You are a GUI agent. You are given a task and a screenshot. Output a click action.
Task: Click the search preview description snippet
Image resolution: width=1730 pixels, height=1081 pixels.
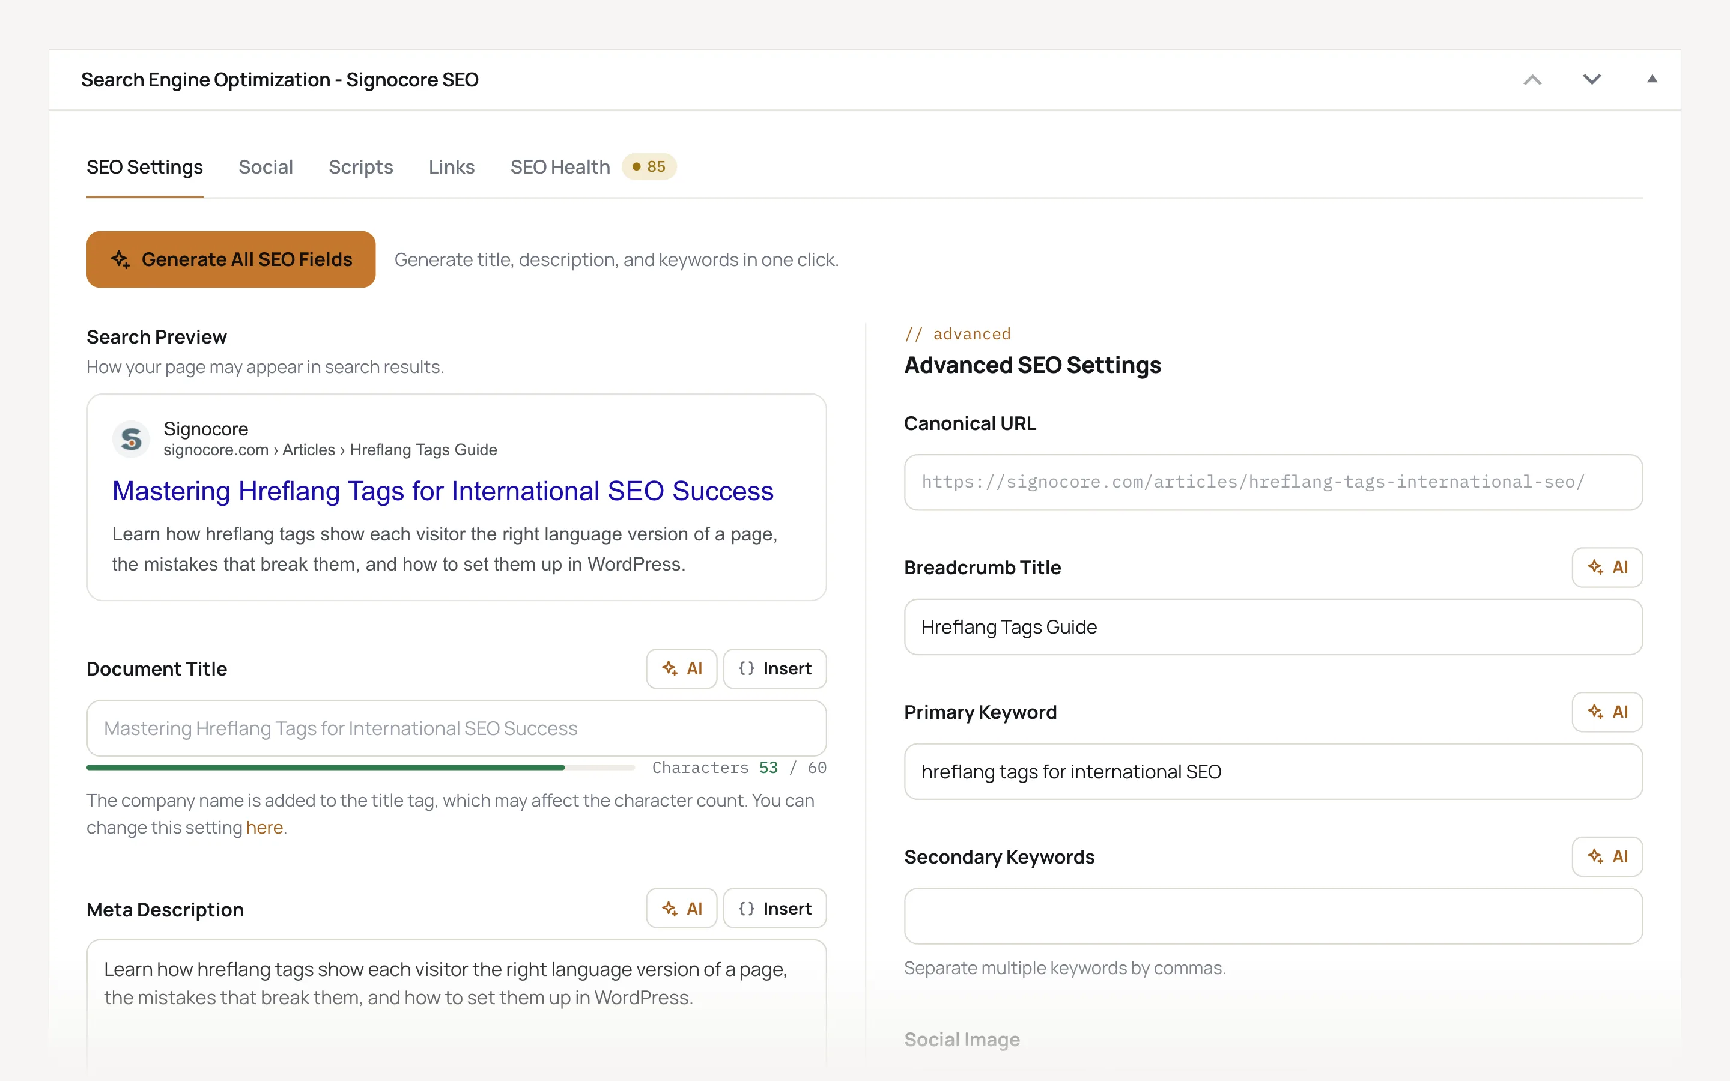[x=445, y=549]
